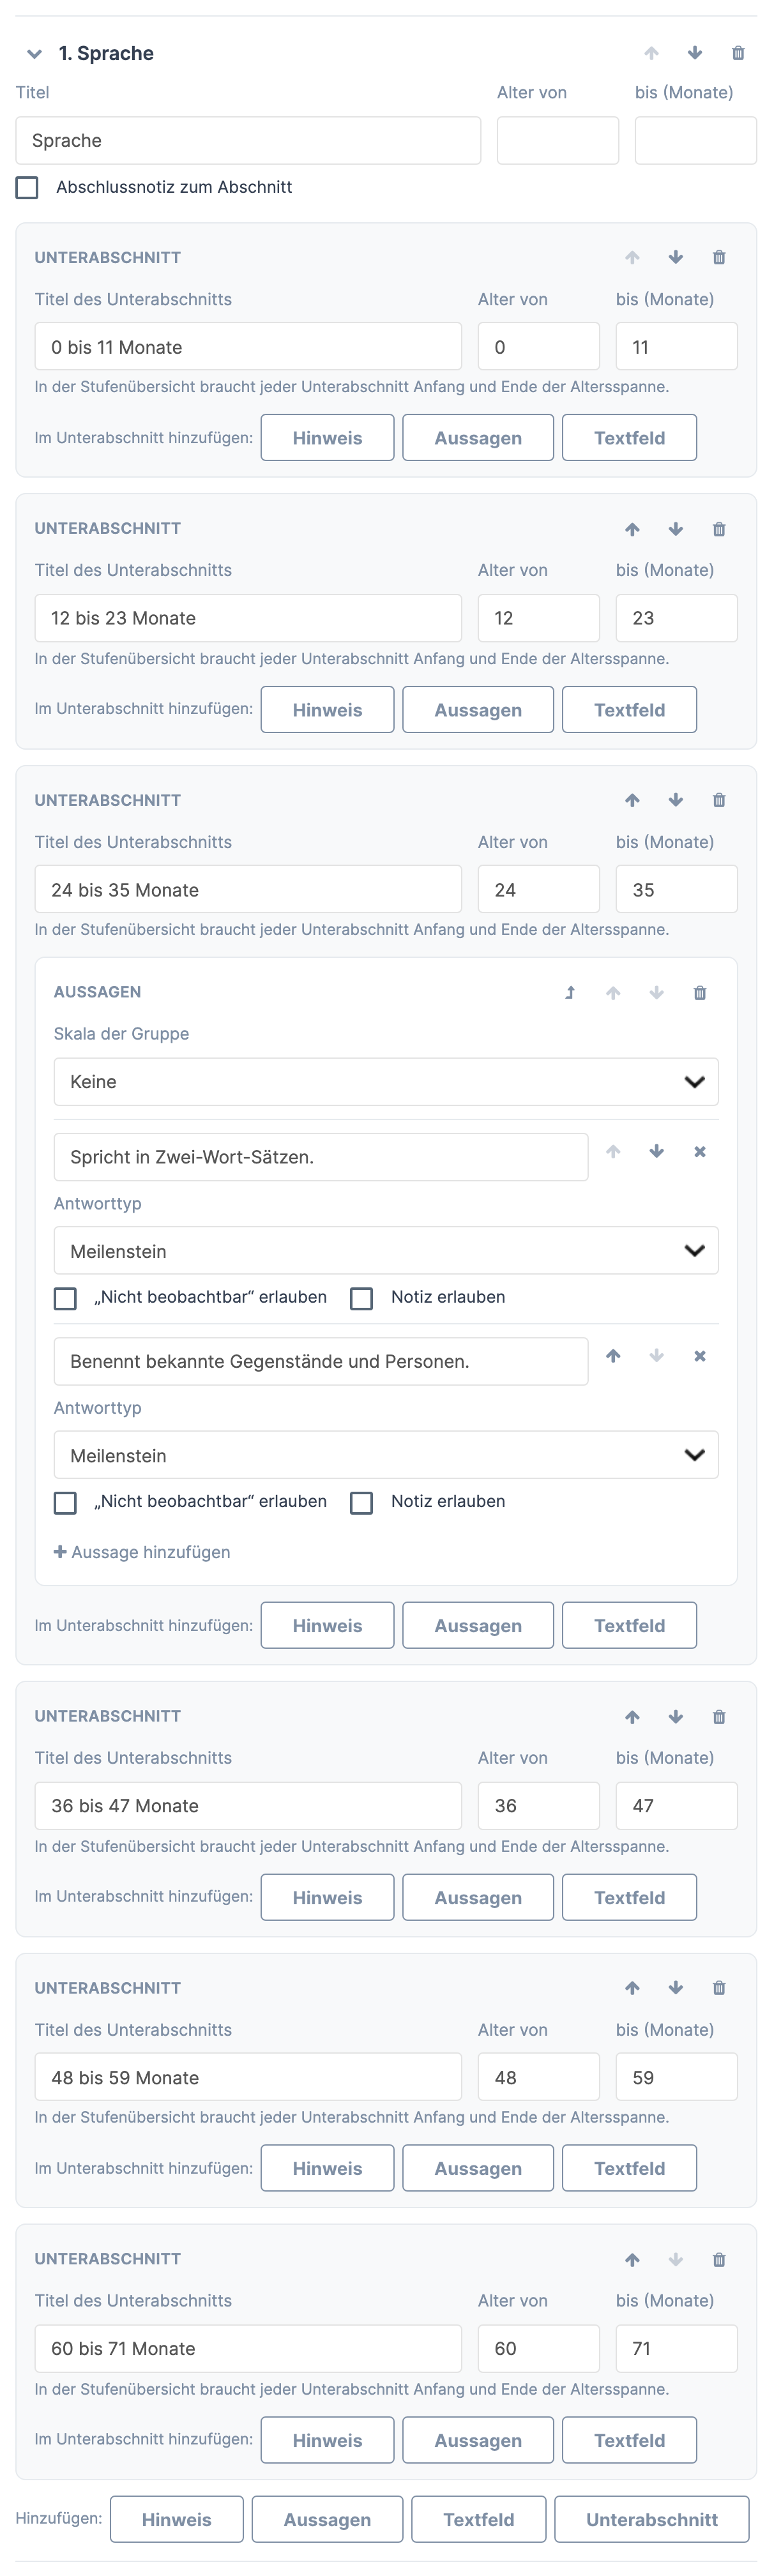774x2576 pixels.
Task: Remove statement 'Spricht in Zwei-Wort-Sätzen'
Action: point(700,1152)
